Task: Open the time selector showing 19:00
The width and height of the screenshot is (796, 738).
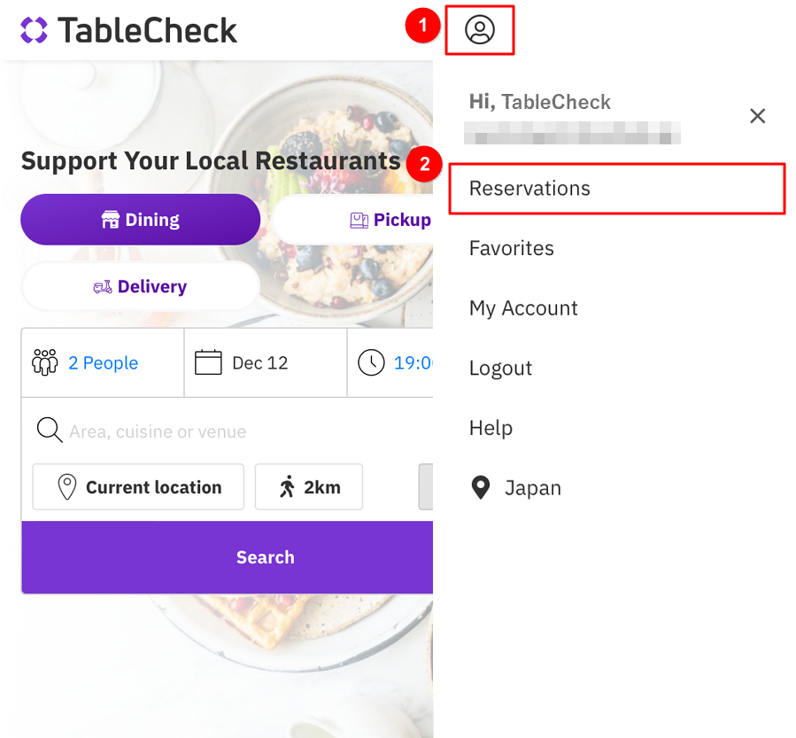Action: tap(398, 362)
